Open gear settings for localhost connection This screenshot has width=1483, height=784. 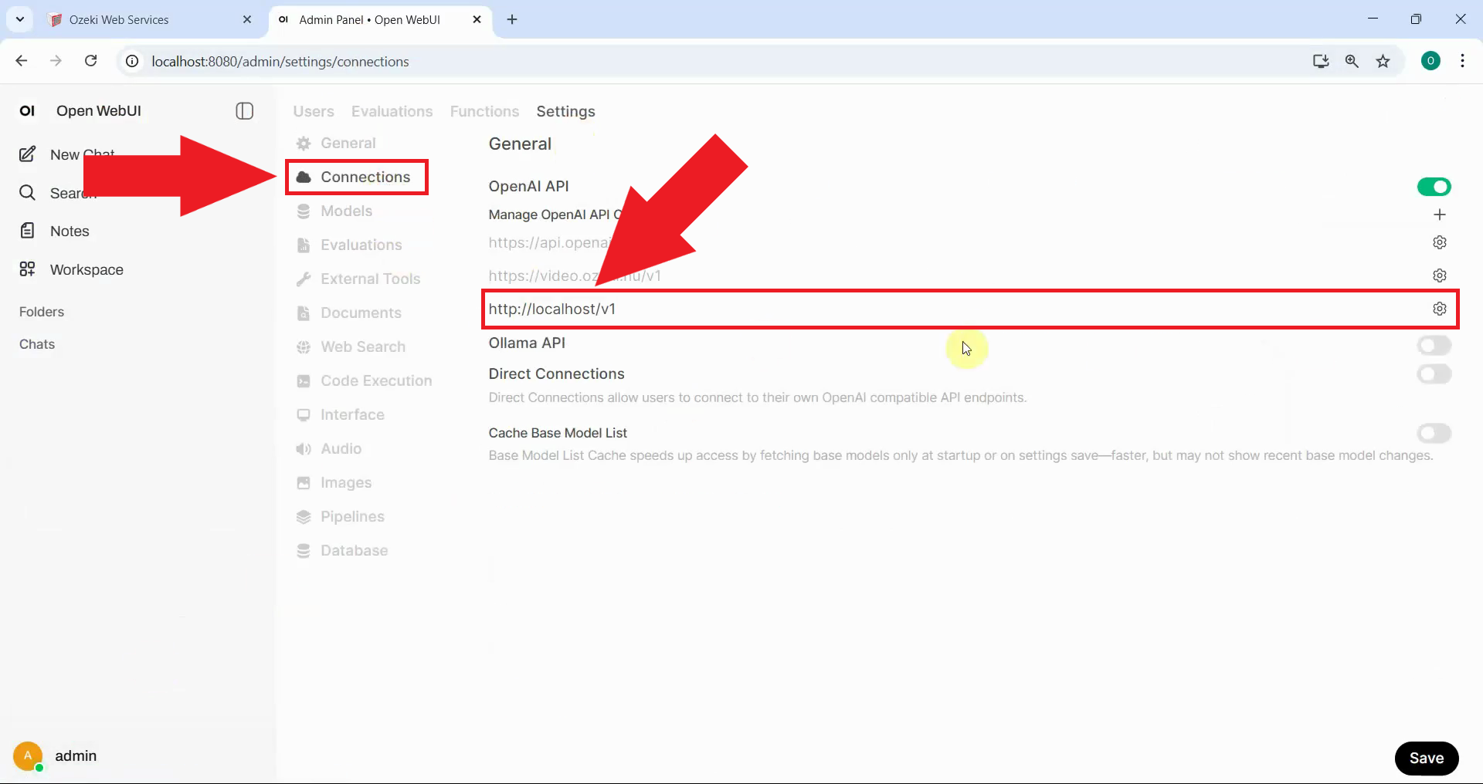coord(1440,309)
